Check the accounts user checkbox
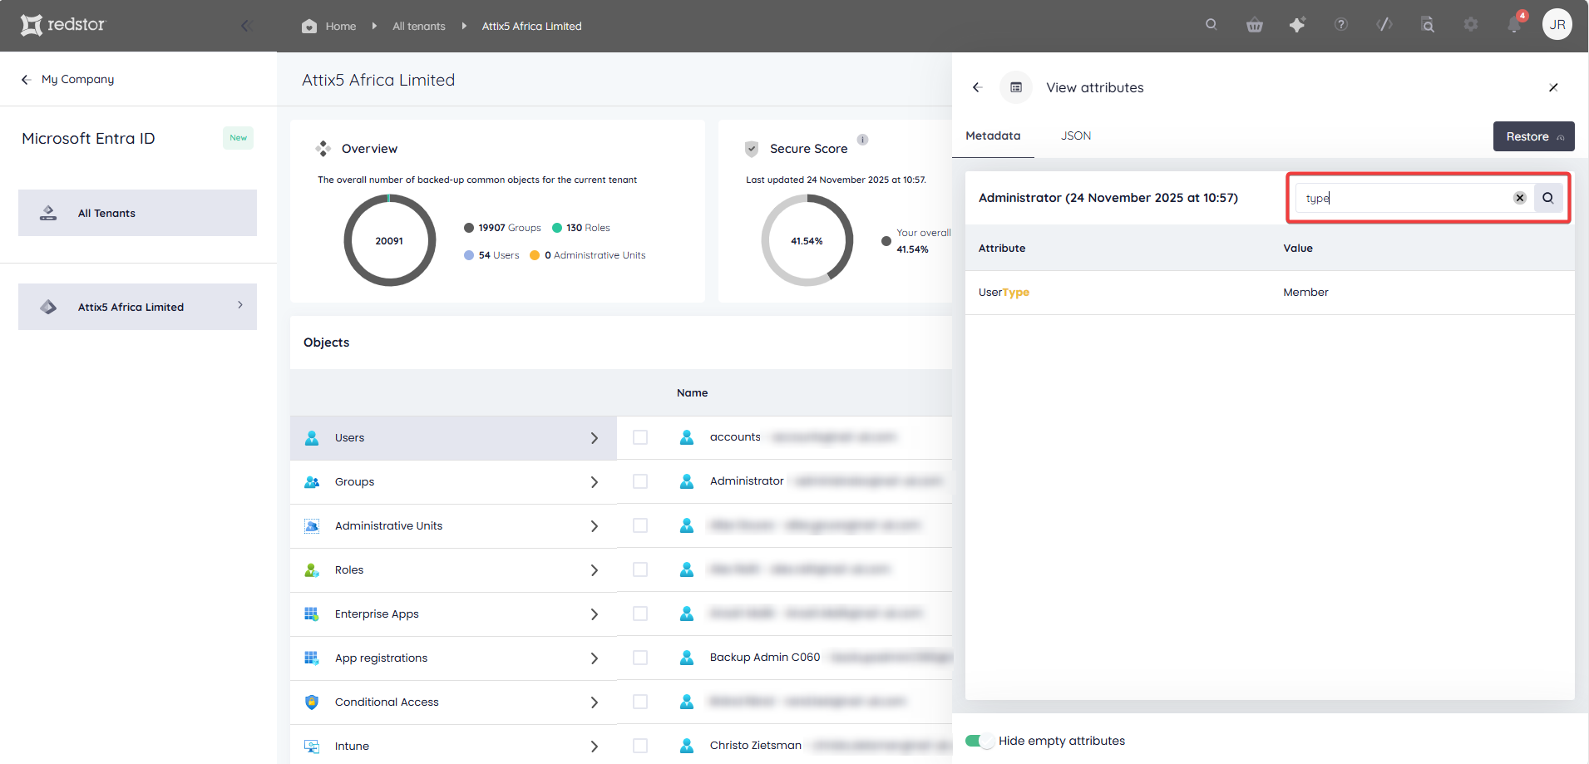Viewport: 1589px width, 764px height. [640, 437]
